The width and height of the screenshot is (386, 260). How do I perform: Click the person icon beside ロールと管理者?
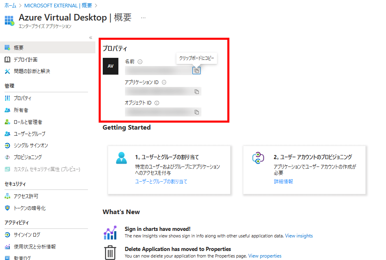pos(7,122)
